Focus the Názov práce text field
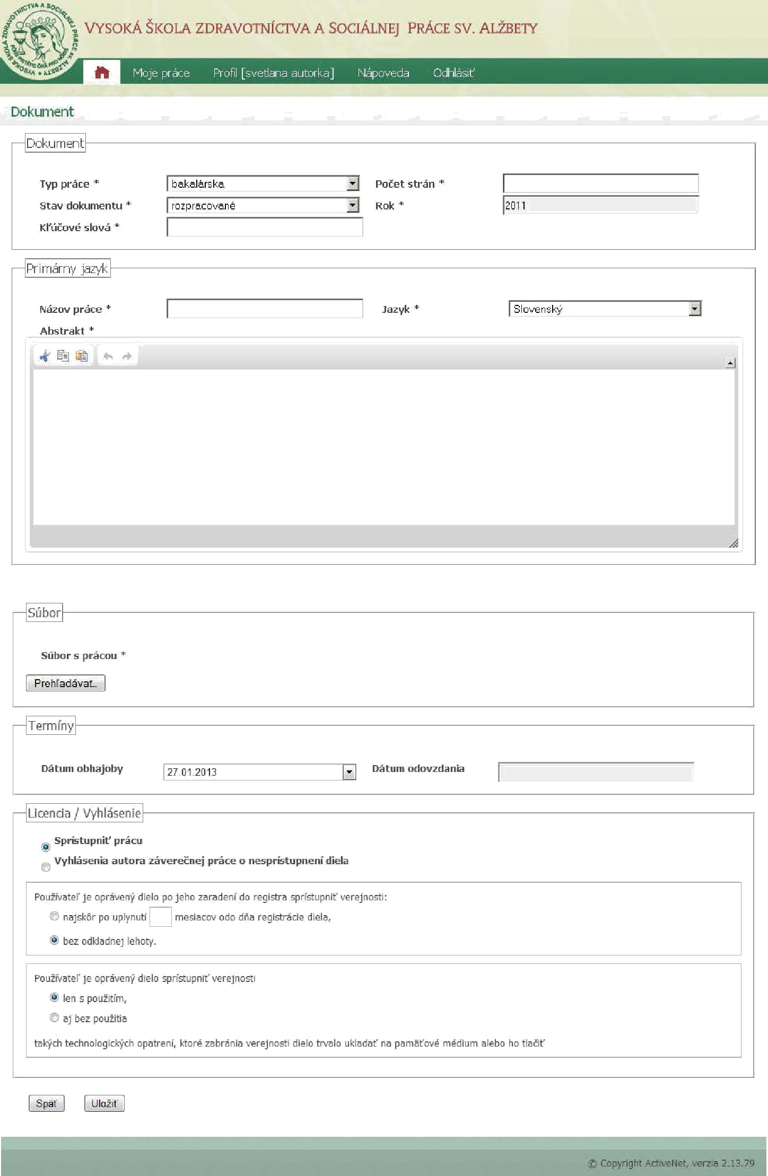 pyautogui.click(x=265, y=309)
